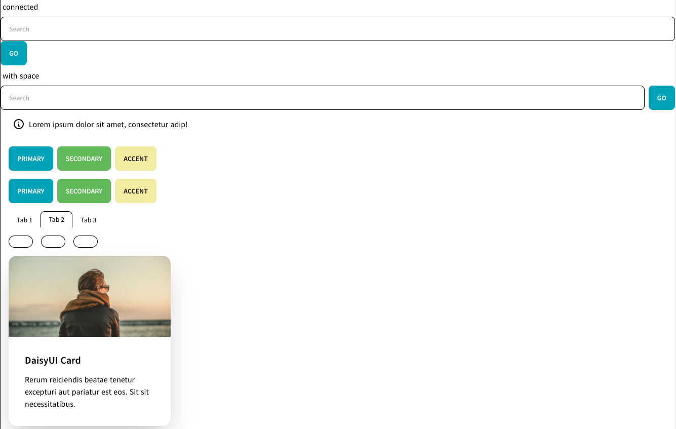This screenshot has width=676, height=429.
Task: Select the PRIMARY button in the first row
Action: tap(30, 159)
